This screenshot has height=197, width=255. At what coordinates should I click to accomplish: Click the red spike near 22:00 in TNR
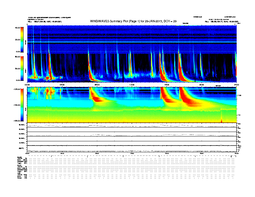(221, 120)
